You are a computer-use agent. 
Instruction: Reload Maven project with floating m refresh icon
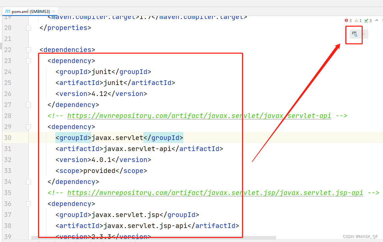coord(354,34)
